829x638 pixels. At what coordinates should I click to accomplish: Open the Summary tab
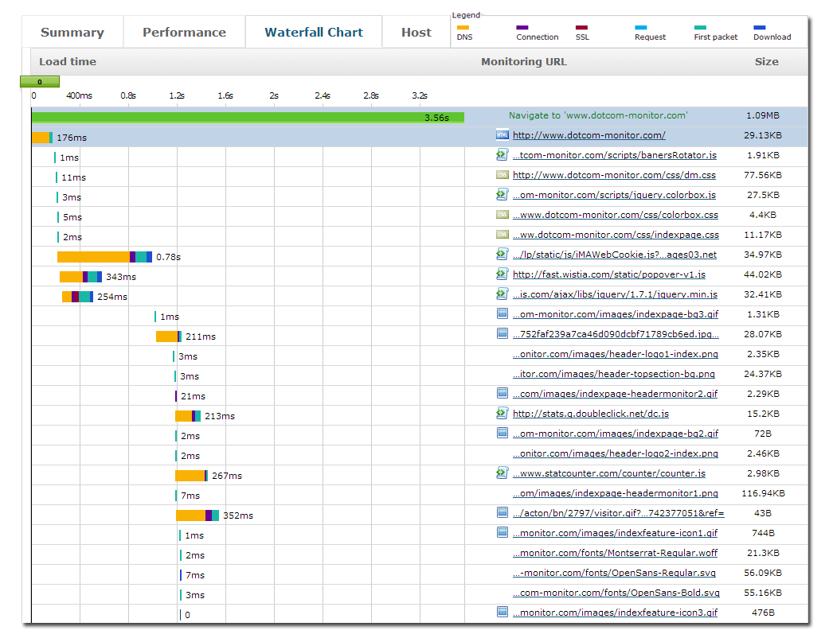pyautogui.click(x=72, y=32)
